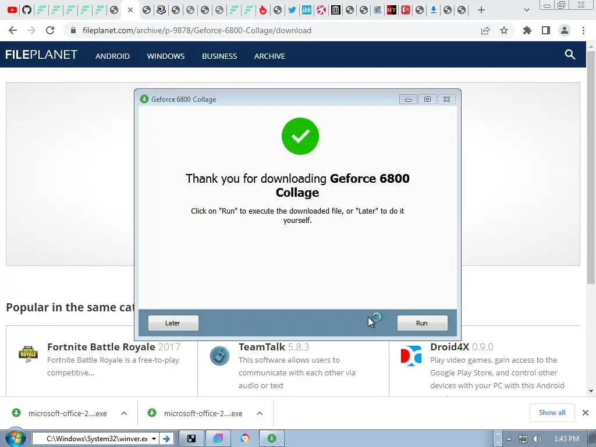Open the ARCHIVE menu
The width and height of the screenshot is (596, 447).
(x=269, y=56)
